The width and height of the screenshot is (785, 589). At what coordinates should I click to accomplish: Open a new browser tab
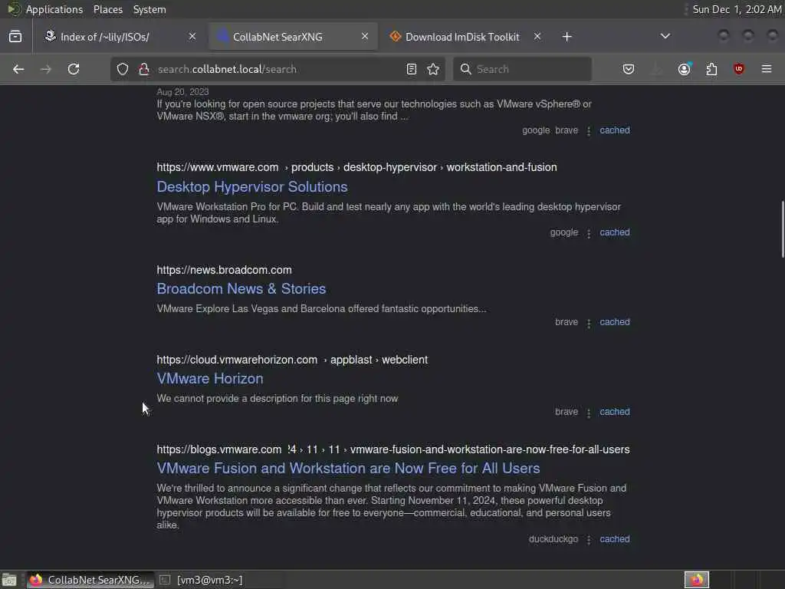pos(567,37)
